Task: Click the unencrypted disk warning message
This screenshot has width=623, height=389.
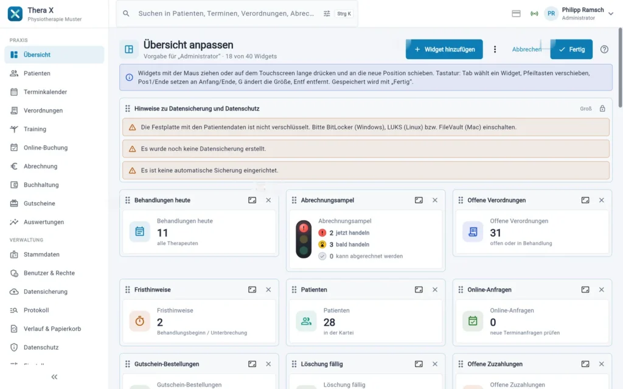Action: tap(366, 128)
